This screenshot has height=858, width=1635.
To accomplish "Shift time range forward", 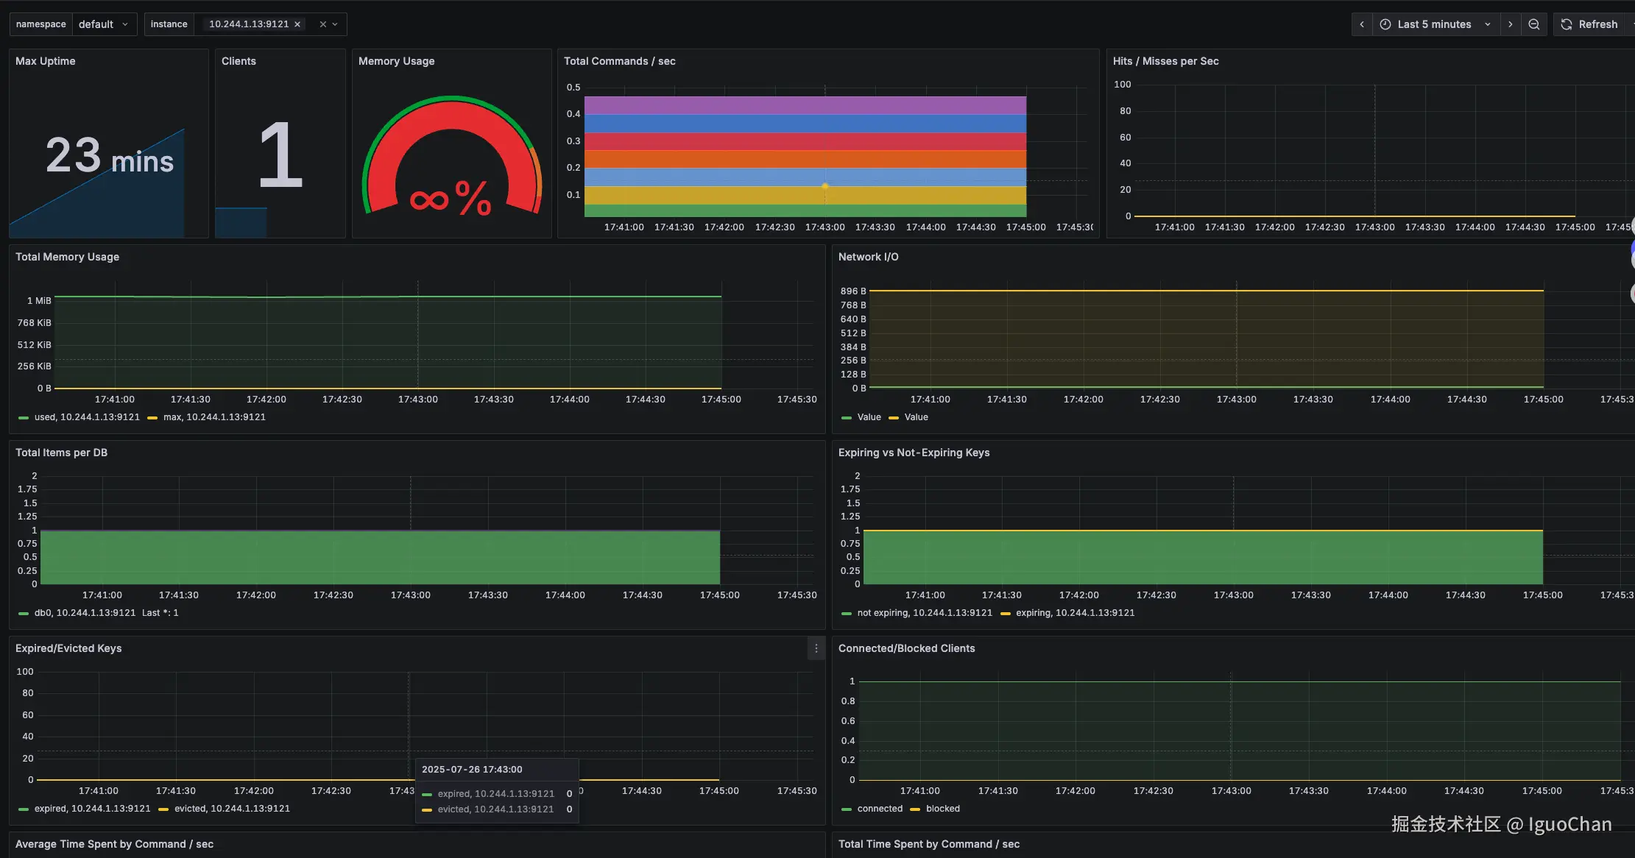I will coord(1510,24).
